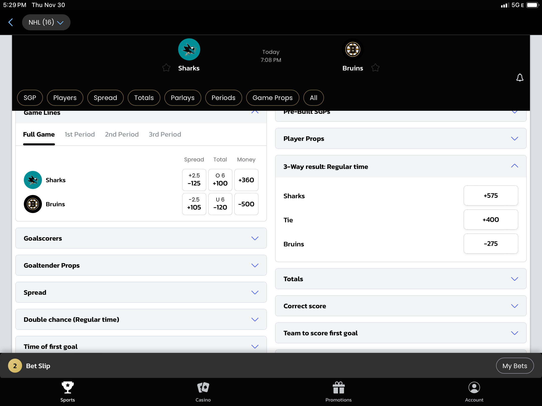
Task: Select Sharks +360 moneyline odds
Action: click(x=246, y=180)
